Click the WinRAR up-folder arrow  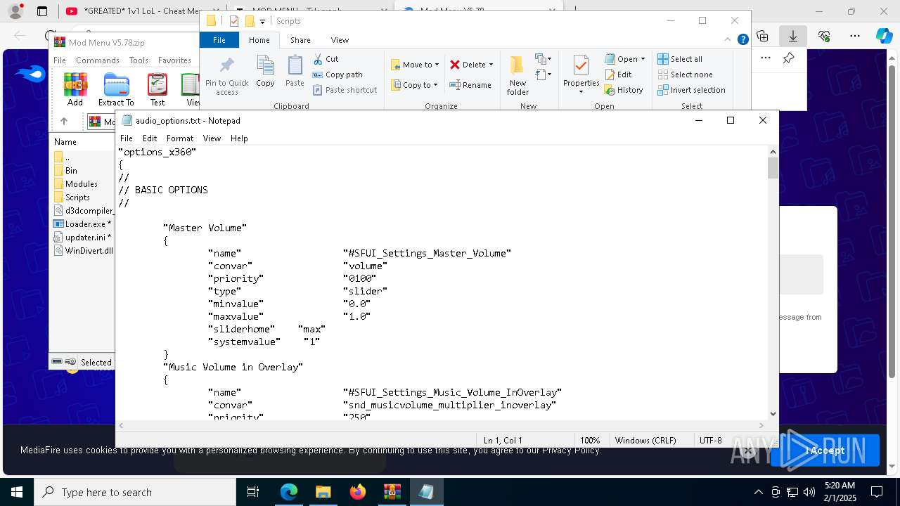[x=63, y=122]
